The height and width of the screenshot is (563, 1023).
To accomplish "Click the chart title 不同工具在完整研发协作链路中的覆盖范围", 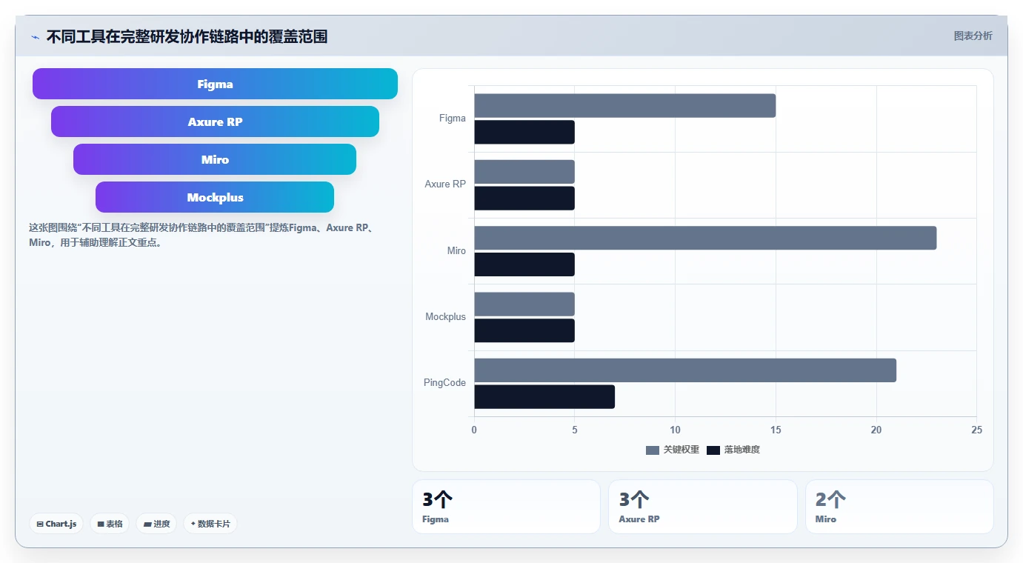I will click(x=187, y=36).
